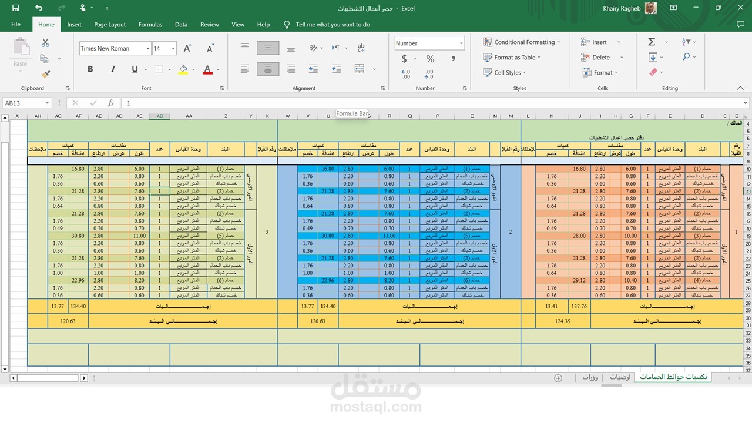This screenshot has width=752, height=423.
Task: Click Find & Select magnifier icon
Action: click(686, 57)
